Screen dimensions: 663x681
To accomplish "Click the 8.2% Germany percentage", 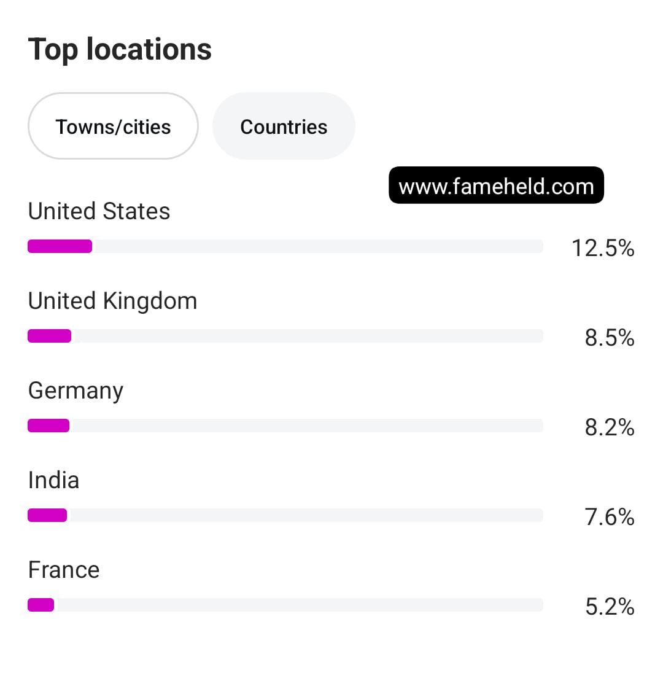I will coord(609,427).
